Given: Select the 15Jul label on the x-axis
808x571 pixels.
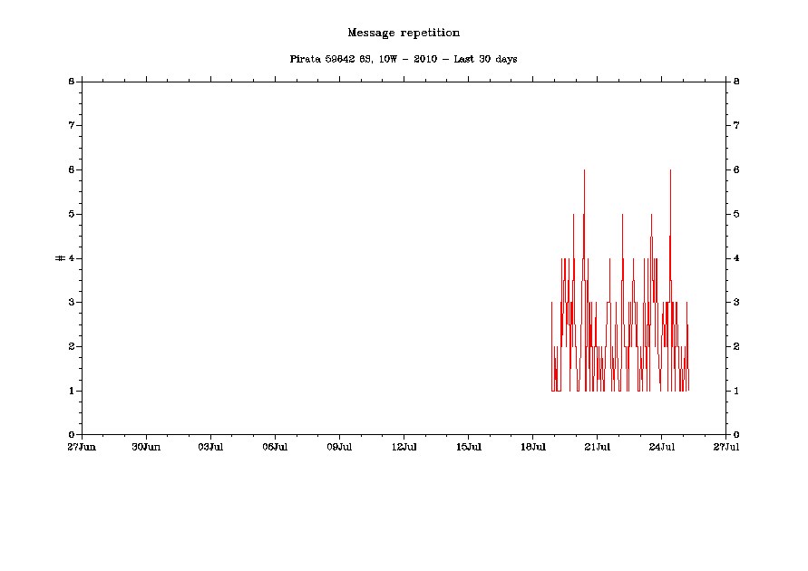Looking at the screenshot, I should click(468, 447).
